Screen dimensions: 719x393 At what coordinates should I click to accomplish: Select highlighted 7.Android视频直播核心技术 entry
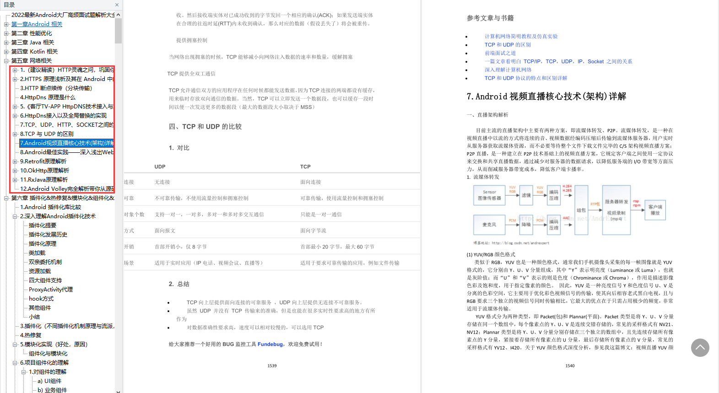point(67,143)
